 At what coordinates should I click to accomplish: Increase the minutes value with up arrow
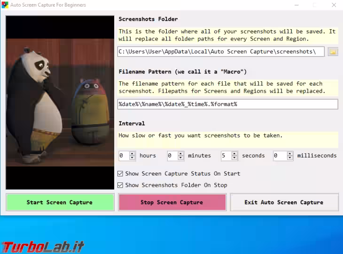tap(181, 153)
